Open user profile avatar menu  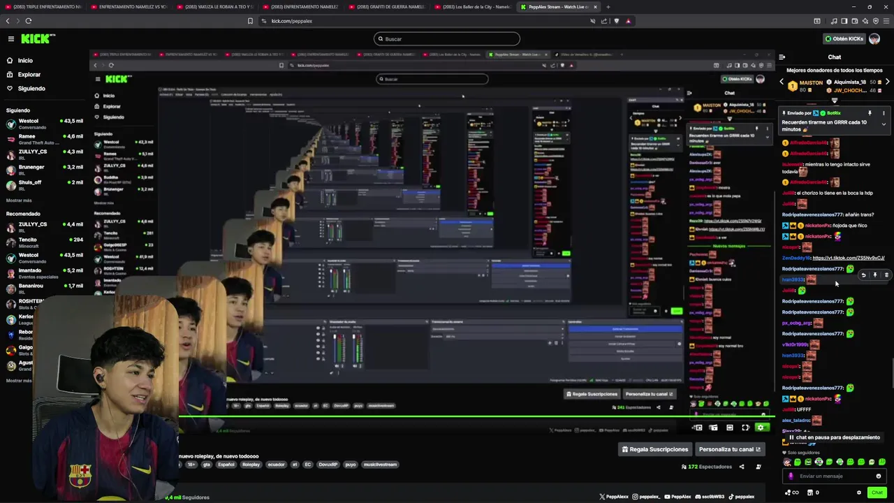coord(874,39)
